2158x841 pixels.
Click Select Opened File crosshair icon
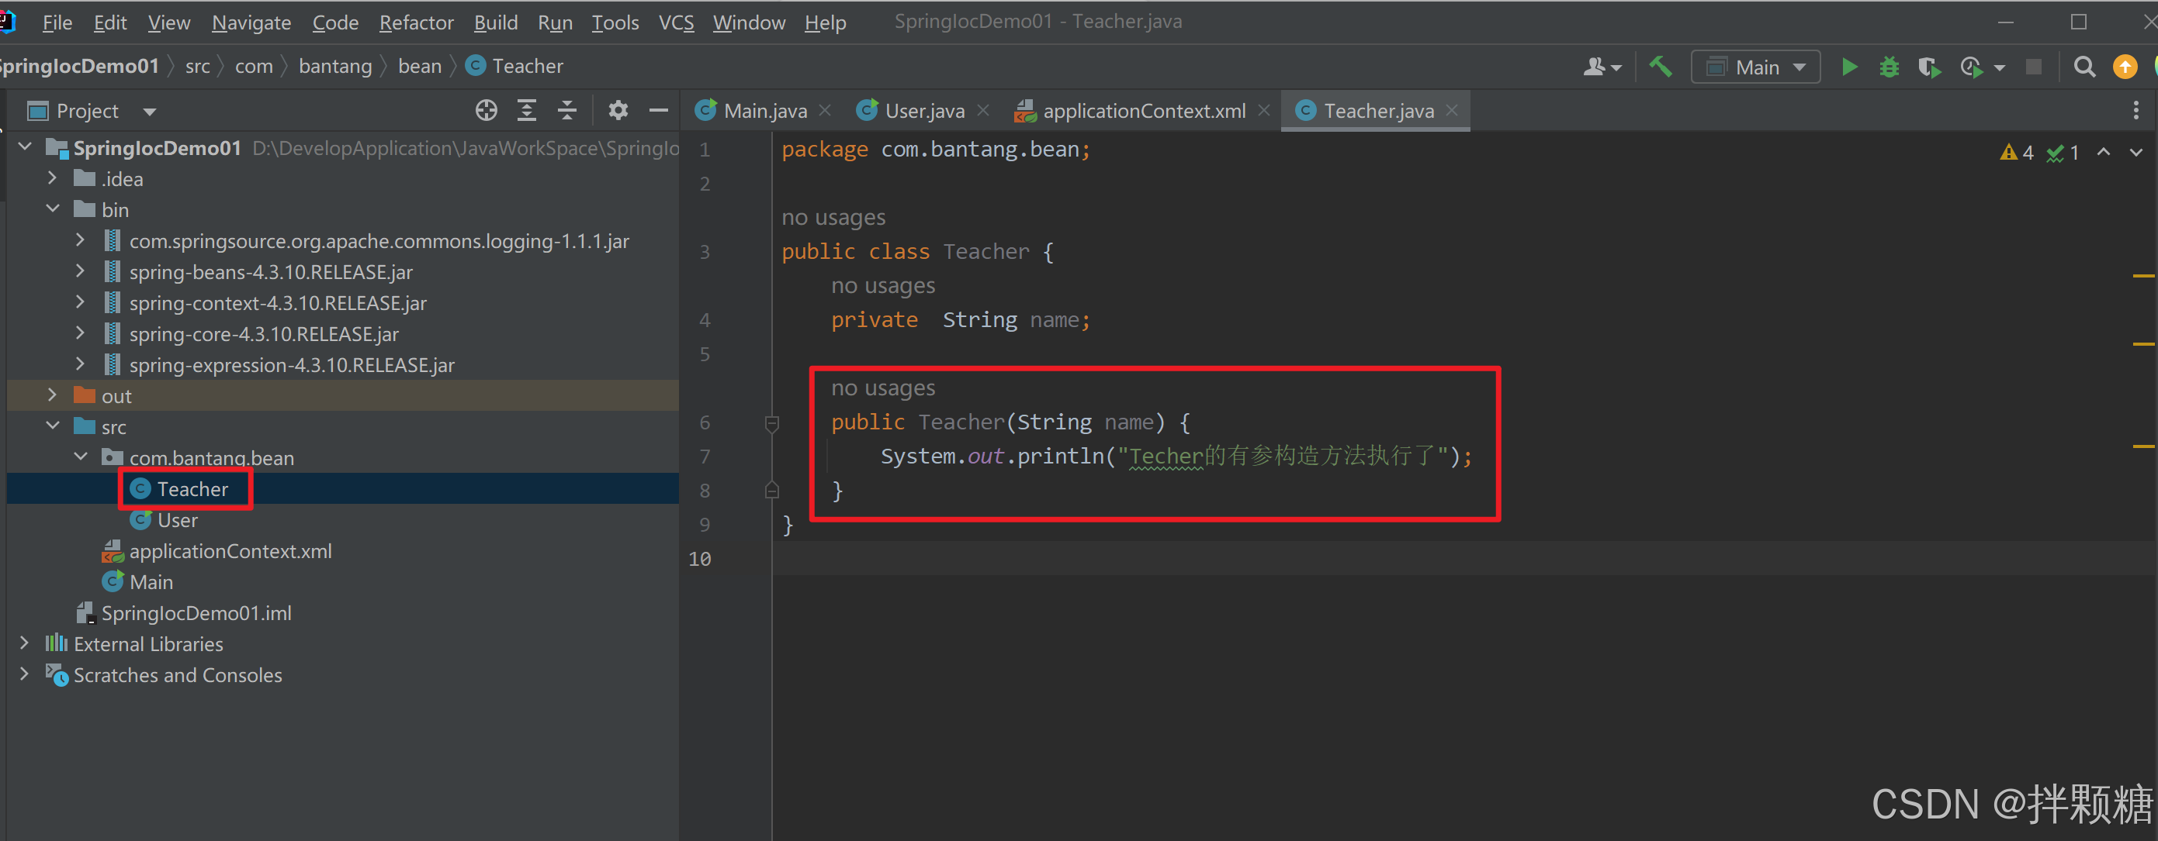486,111
